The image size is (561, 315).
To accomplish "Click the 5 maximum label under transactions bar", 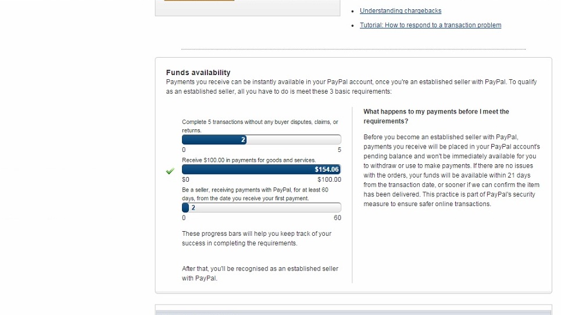I will [x=340, y=150].
